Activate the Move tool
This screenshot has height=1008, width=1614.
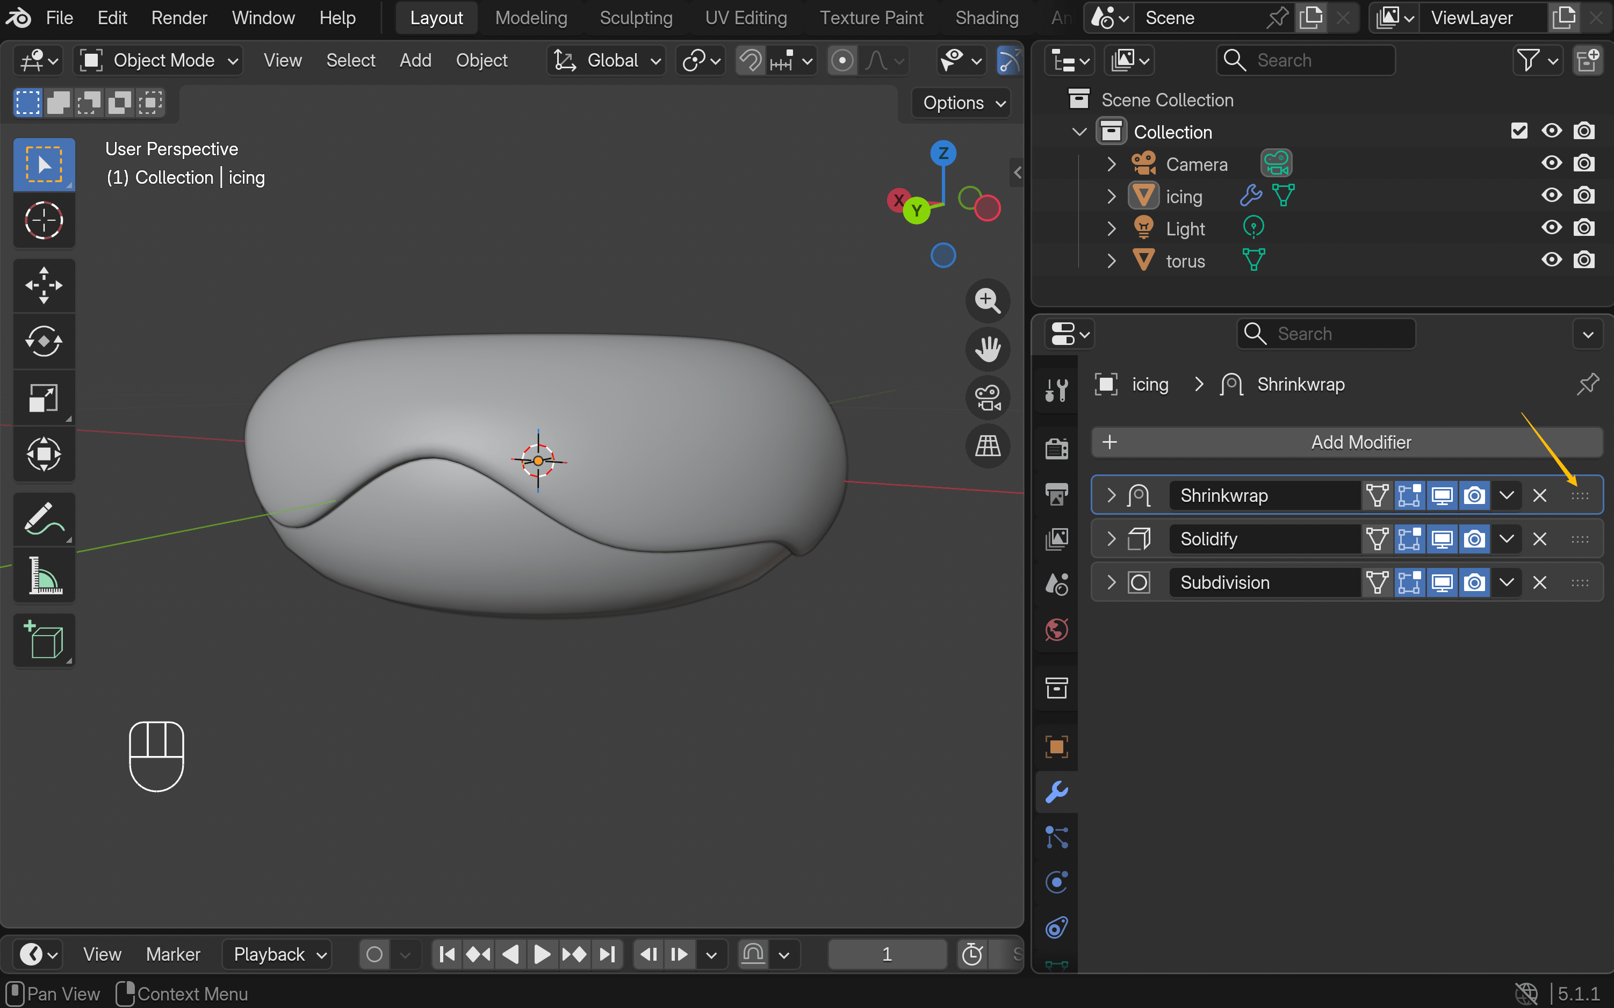coord(44,285)
